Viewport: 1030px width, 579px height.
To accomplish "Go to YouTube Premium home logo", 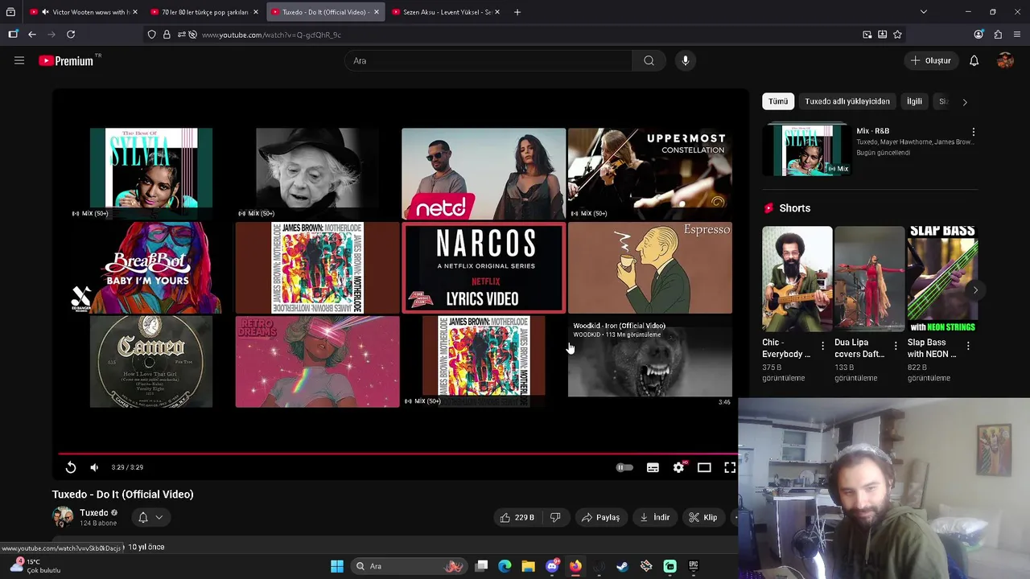I will pyautogui.click(x=65, y=60).
